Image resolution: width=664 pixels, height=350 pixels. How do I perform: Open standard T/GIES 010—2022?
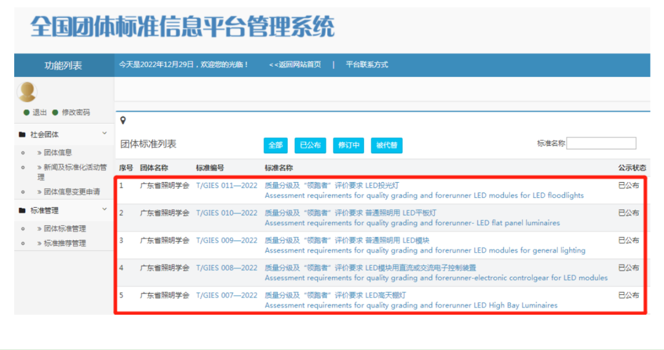[226, 213]
